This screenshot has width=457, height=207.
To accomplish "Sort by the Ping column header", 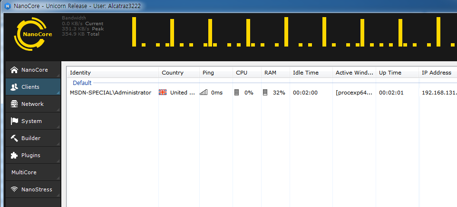I will click(x=216, y=73).
